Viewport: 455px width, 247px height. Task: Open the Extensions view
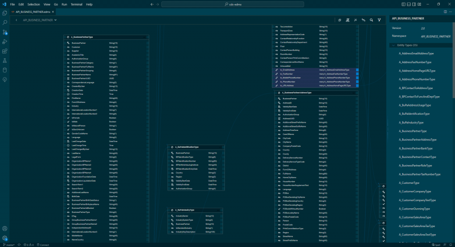[4, 51]
